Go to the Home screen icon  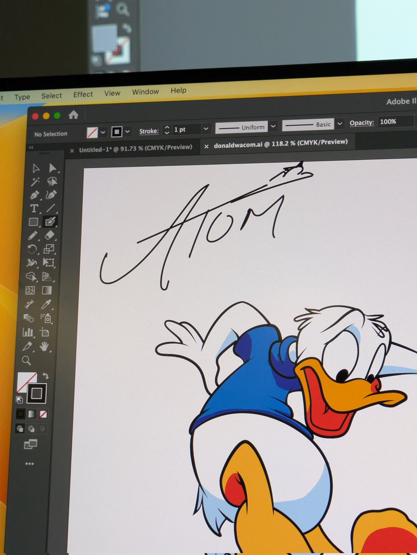pos(73,115)
